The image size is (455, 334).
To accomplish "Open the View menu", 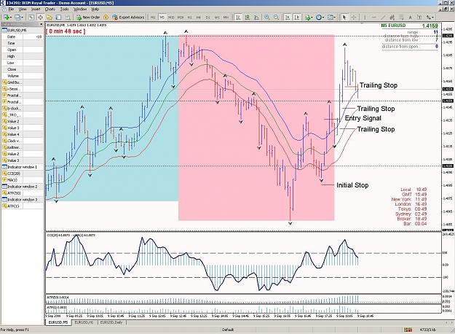I will pos(23,9).
